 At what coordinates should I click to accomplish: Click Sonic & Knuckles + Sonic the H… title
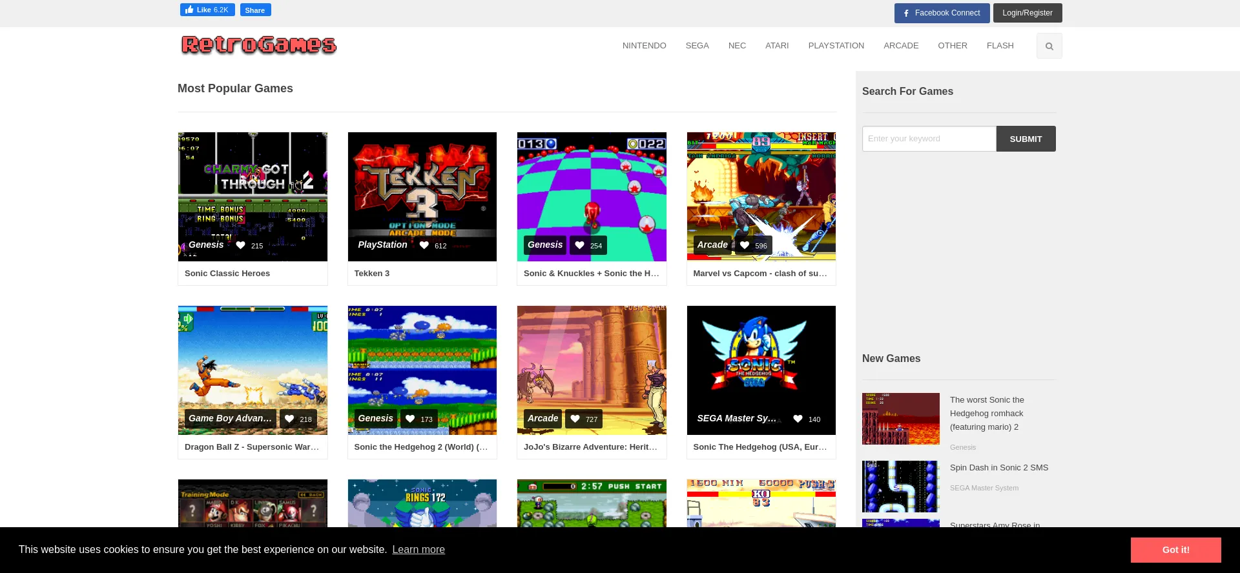pos(592,274)
